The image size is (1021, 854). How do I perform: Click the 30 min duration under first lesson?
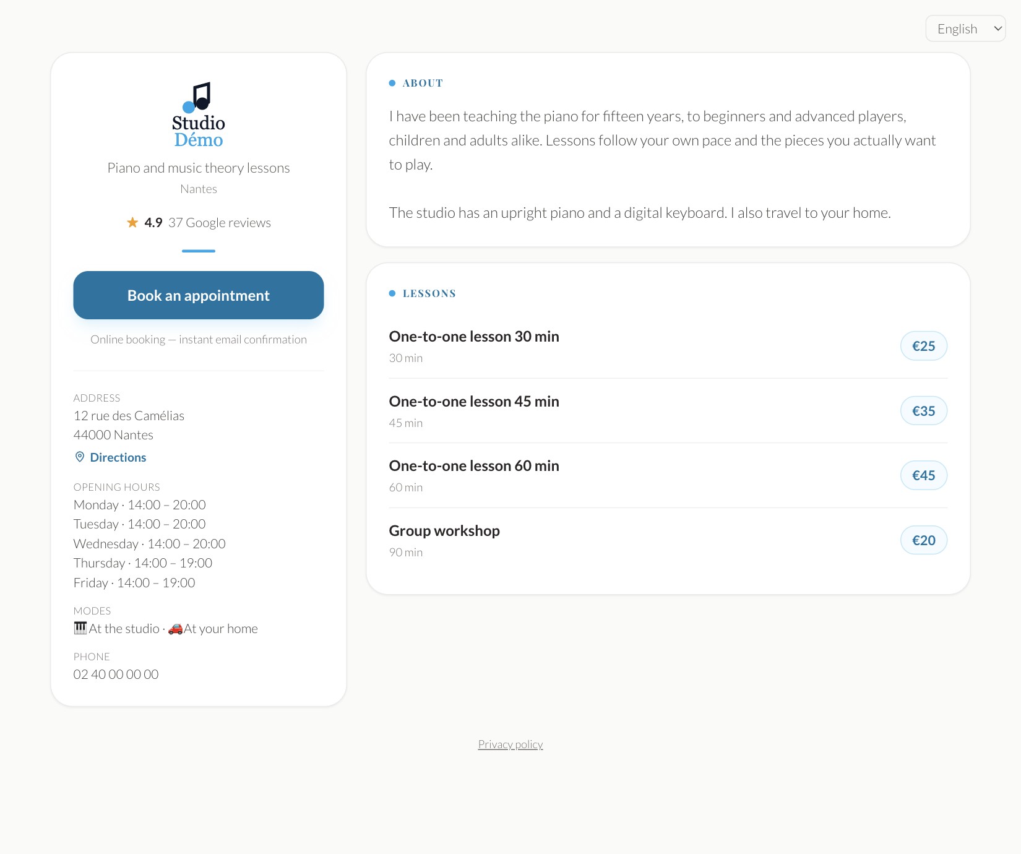tap(406, 358)
